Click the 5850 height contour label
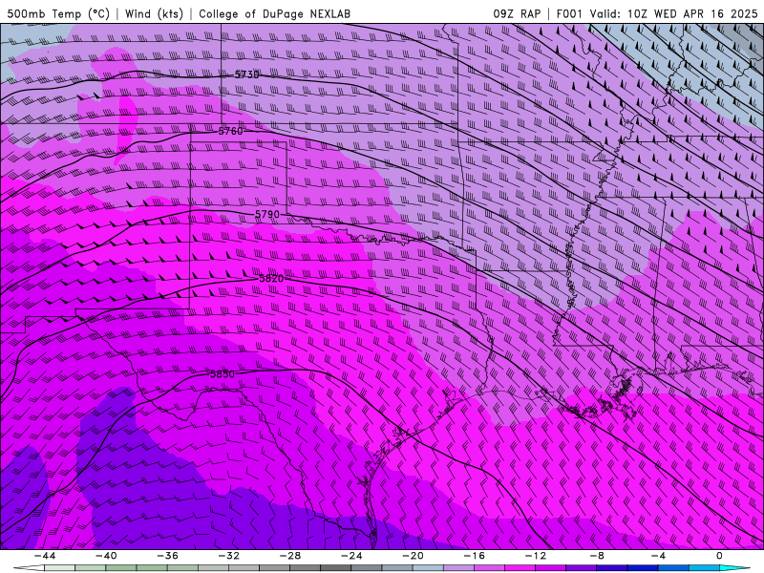This screenshot has height=573, width=764. (223, 374)
